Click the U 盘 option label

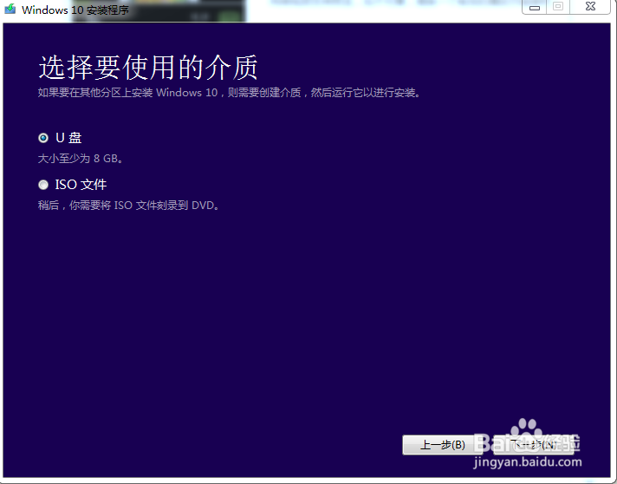tap(68, 138)
